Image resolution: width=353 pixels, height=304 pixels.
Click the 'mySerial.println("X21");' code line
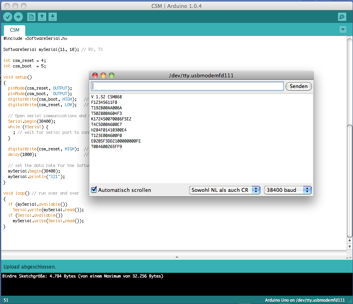click(36, 176)
